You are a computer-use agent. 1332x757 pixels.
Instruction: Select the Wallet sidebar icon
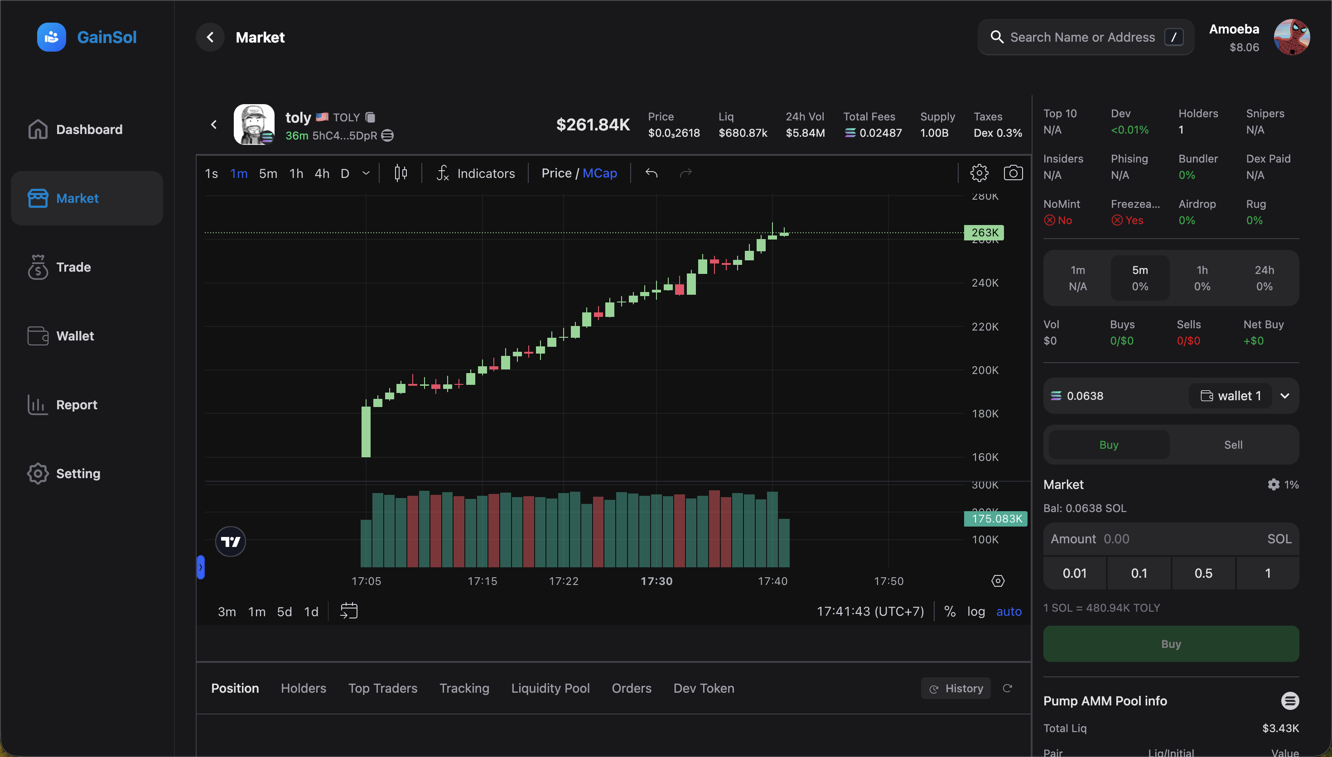click(37, 336)
